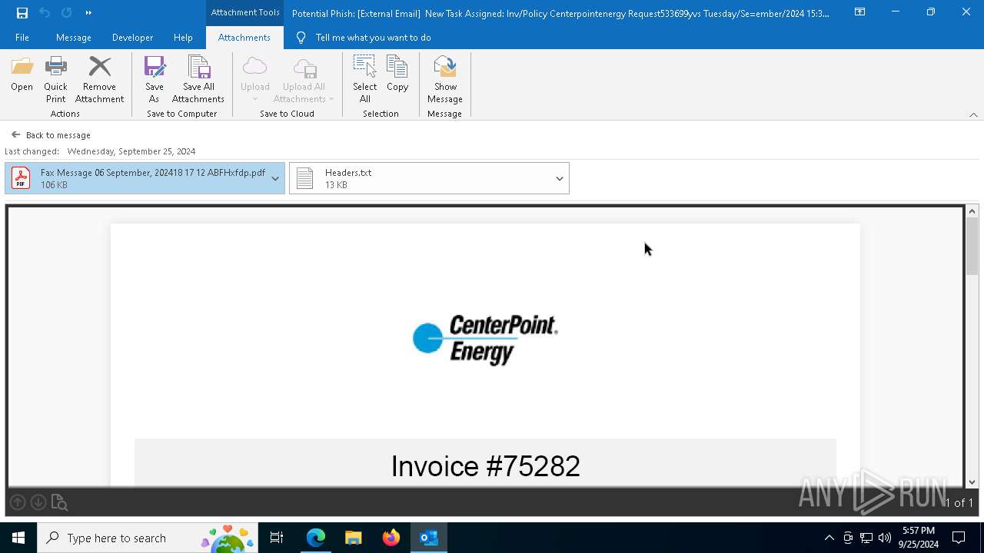Viewport: 984px width, 553px height.
Task: Click the Select All icon
Action: 365,79
